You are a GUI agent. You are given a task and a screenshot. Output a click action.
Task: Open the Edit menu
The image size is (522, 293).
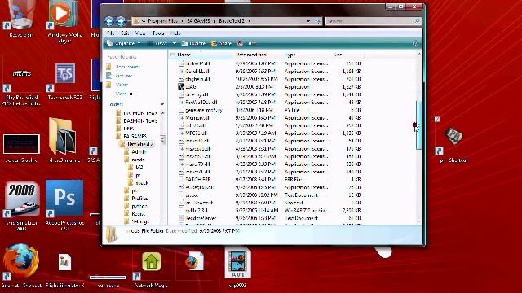tap(125, 33)
